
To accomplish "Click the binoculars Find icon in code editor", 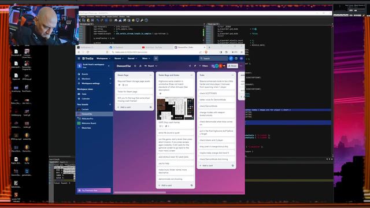I will click(116, 20).
